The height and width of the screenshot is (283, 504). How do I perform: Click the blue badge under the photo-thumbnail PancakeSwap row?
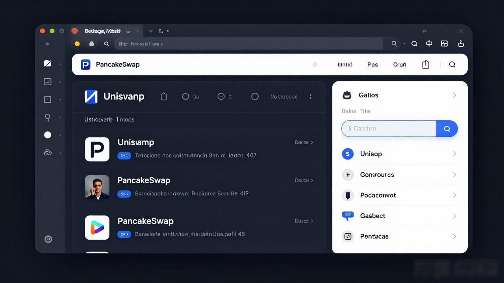pos(124,194)
